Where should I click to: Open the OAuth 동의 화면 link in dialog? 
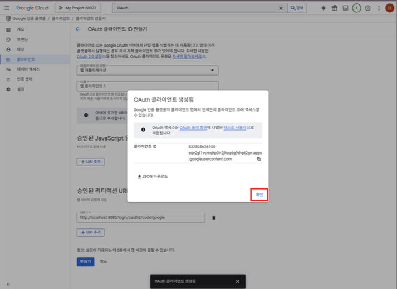pyautogui.click(x=193, y=128)
